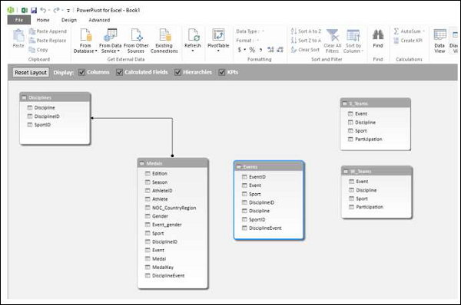Switch to the Advanced tab
461x305 pixels.
(99, 20)
